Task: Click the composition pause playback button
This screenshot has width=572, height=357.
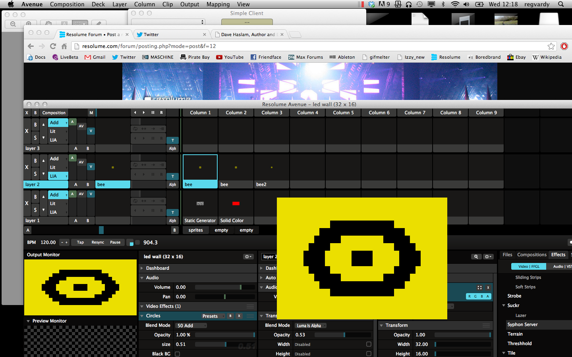Action: click(153, 113)
